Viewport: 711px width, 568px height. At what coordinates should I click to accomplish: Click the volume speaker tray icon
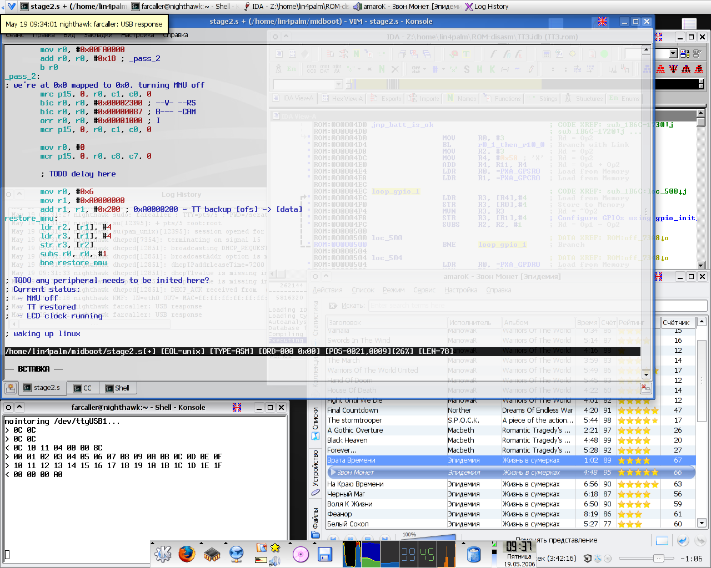click(x=274, y=561)
